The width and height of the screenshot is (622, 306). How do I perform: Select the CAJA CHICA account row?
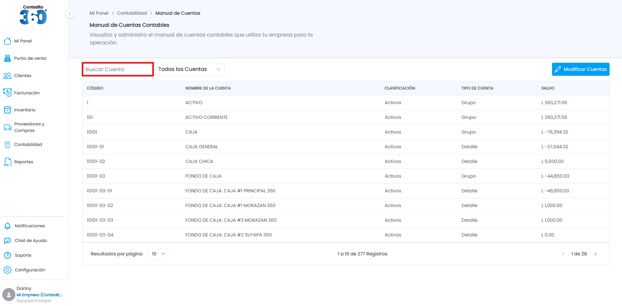[x=346, y=161]
